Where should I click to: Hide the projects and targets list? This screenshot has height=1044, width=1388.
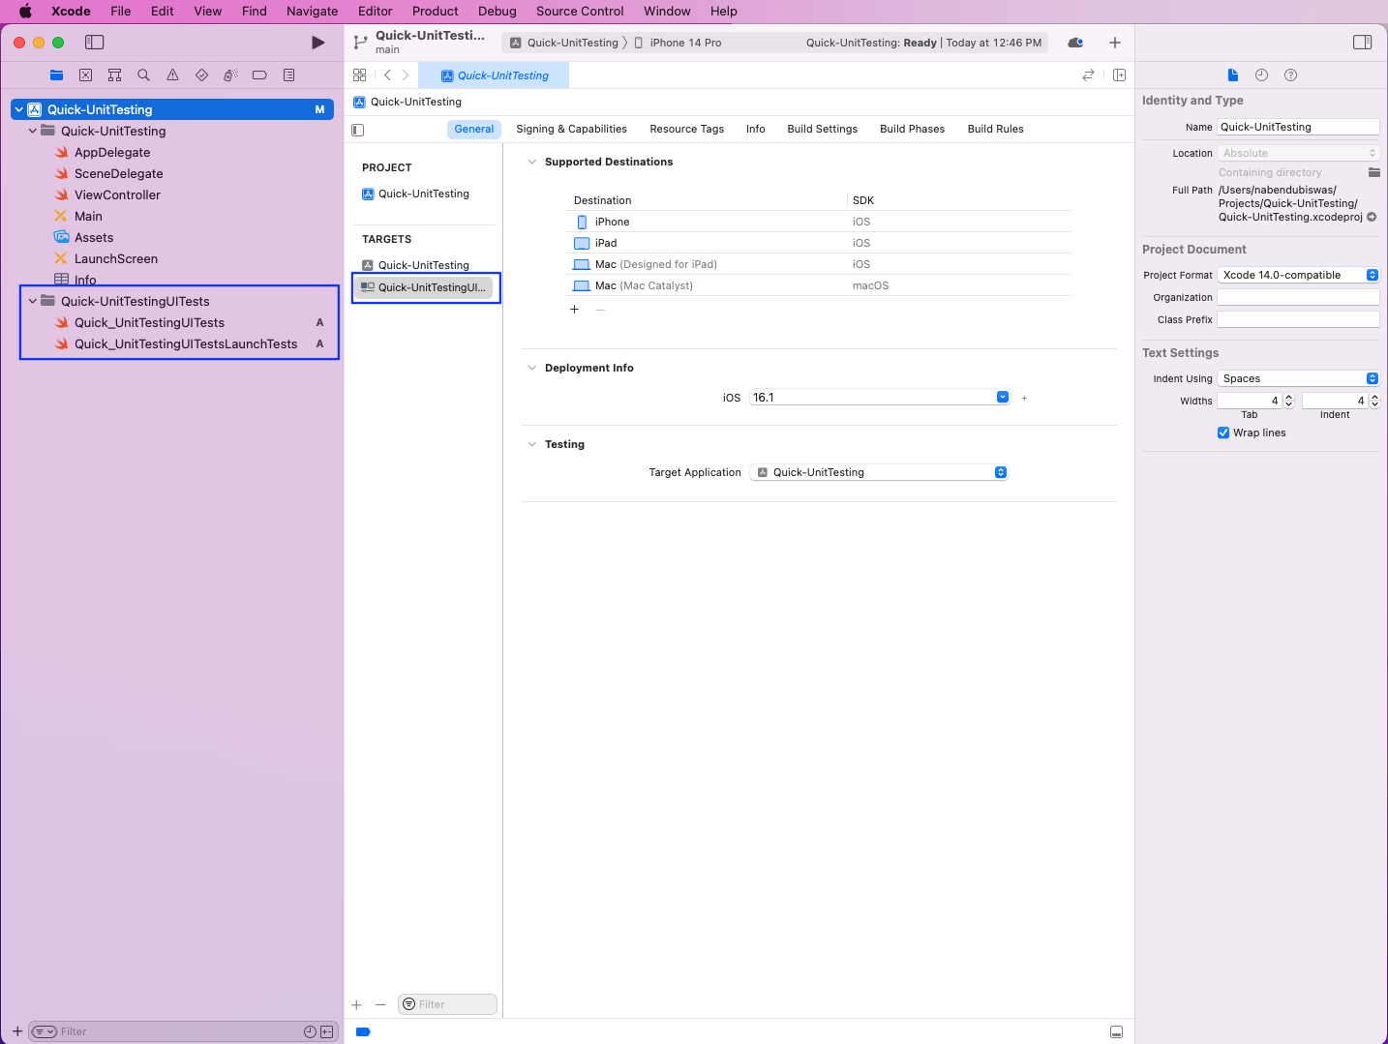click(x=358, y=130)
